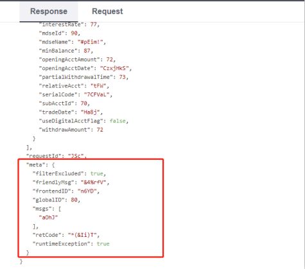Select the friendlyMsg value "&4%rfV"

click(x=94, y=182)
